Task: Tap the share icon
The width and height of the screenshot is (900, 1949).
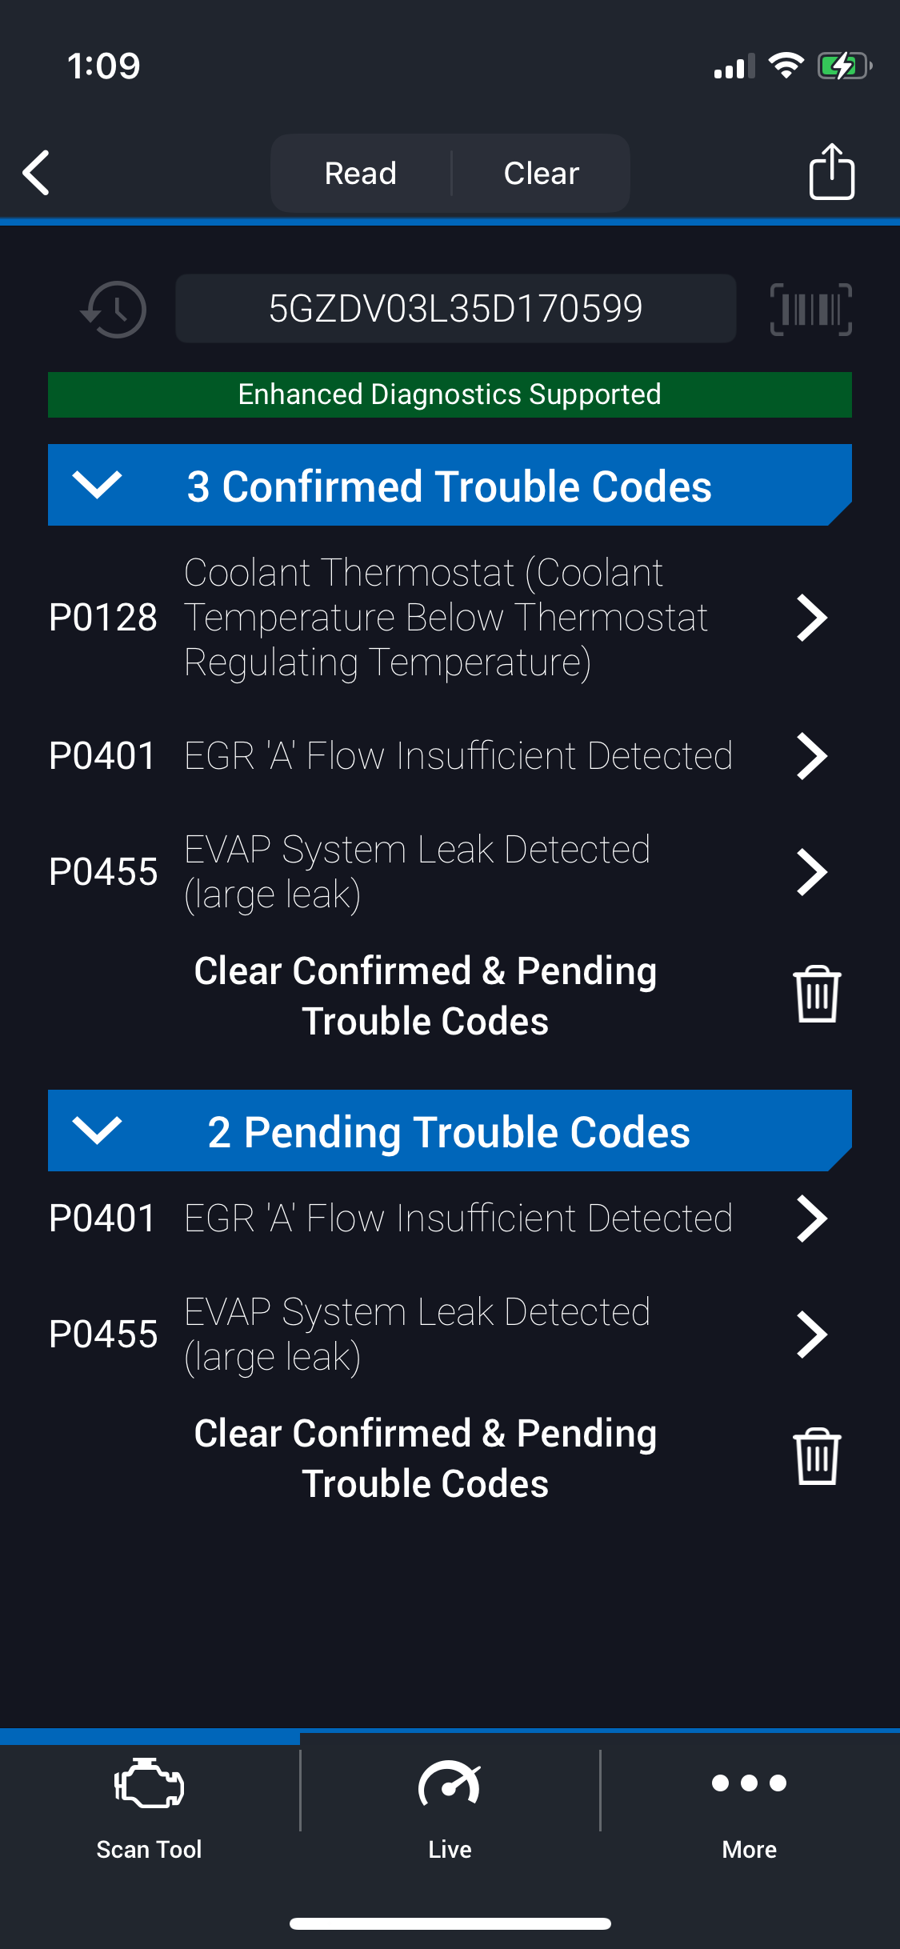Action: tap(831, 171)
